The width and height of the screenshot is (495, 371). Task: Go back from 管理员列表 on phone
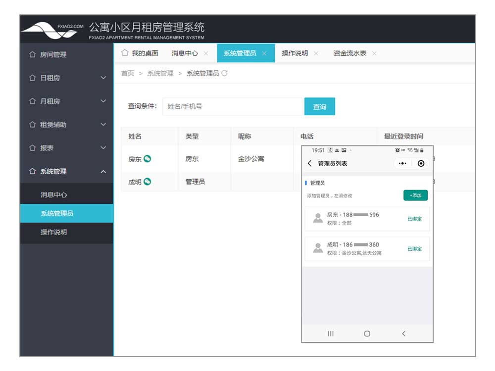coord(310,163)
